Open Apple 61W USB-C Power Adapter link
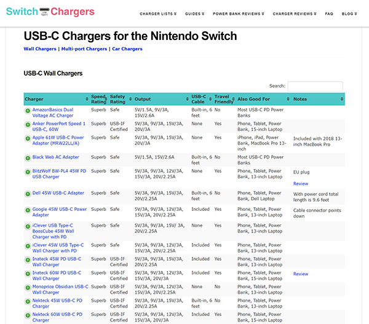The width and height of the screenshot is (369, 324). (x=58, y=140)
